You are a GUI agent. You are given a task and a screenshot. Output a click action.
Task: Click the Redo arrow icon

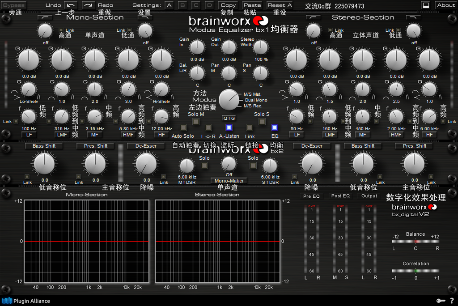(88, 5)
